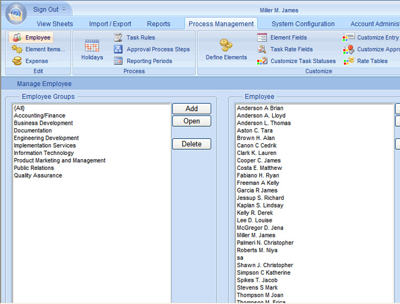Open Task Rate Fields

[262, 49]
